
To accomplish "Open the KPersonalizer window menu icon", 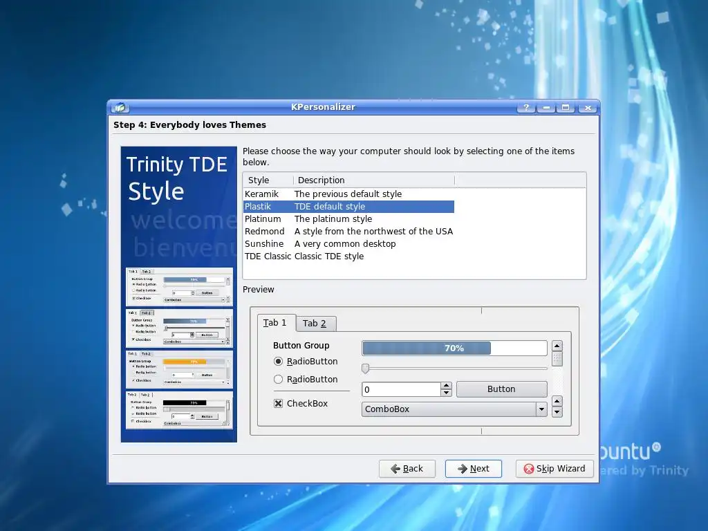I will coord(120,107).
